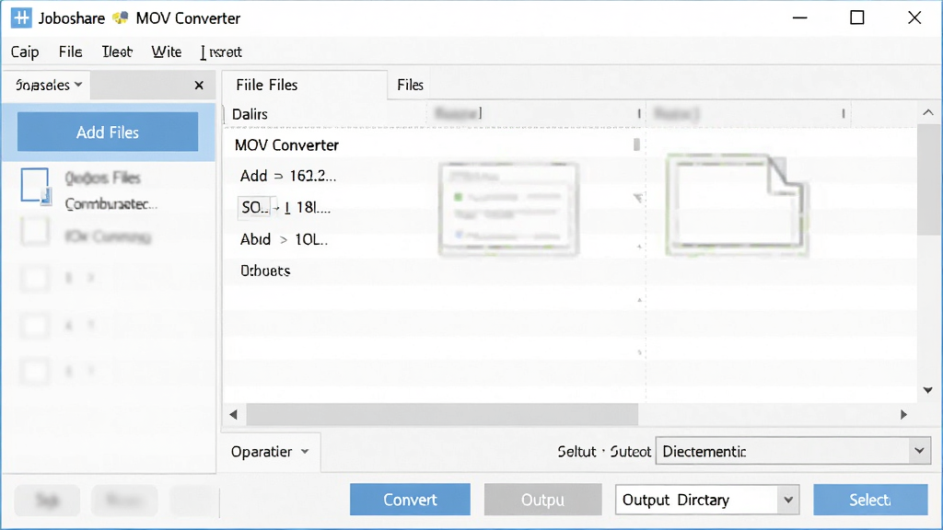Screen dimensions: 943x530
Task: Open the Wite menu
Action: (167, 52)
